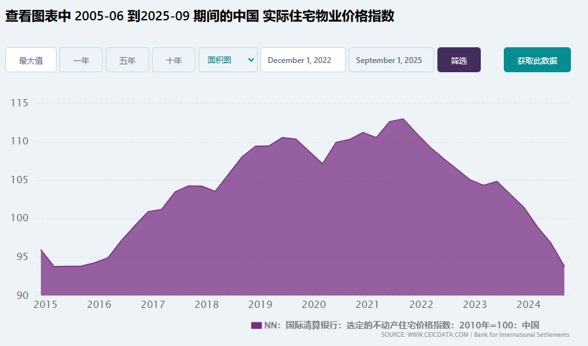Click the end date field September 1, 2025
588x346 pixels.
(x=391, y=60)
